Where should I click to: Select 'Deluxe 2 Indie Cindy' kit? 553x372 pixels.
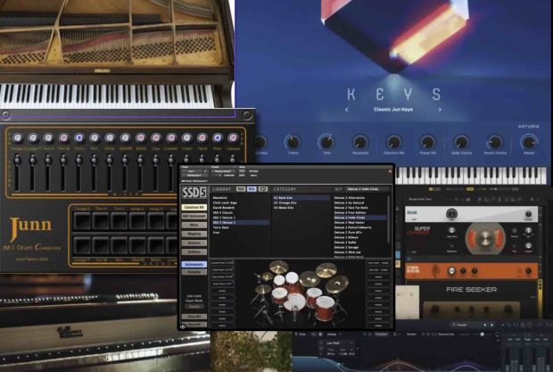360,218
